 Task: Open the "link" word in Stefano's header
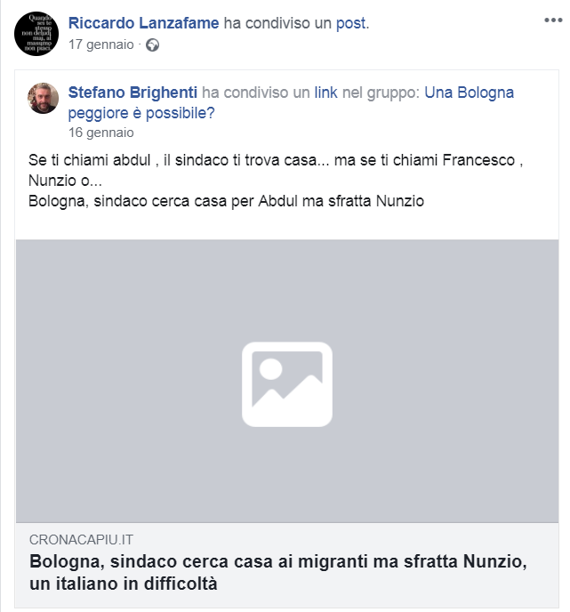coord(325,93)
